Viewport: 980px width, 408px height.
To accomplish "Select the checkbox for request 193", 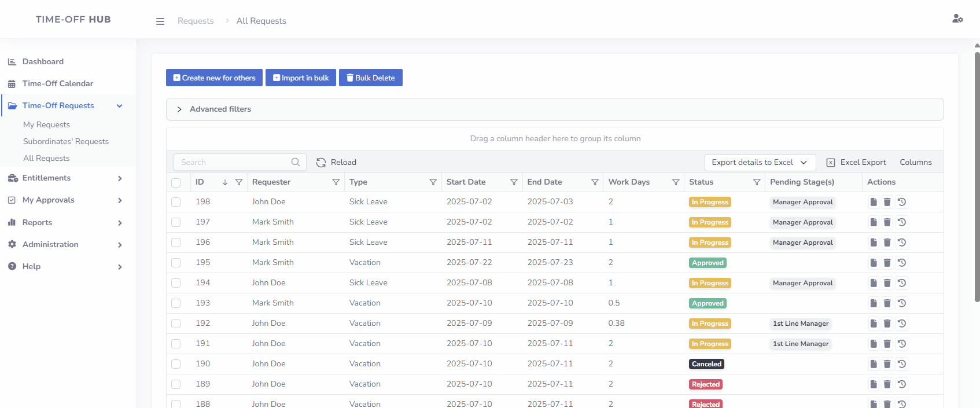I will coord(176,303).
